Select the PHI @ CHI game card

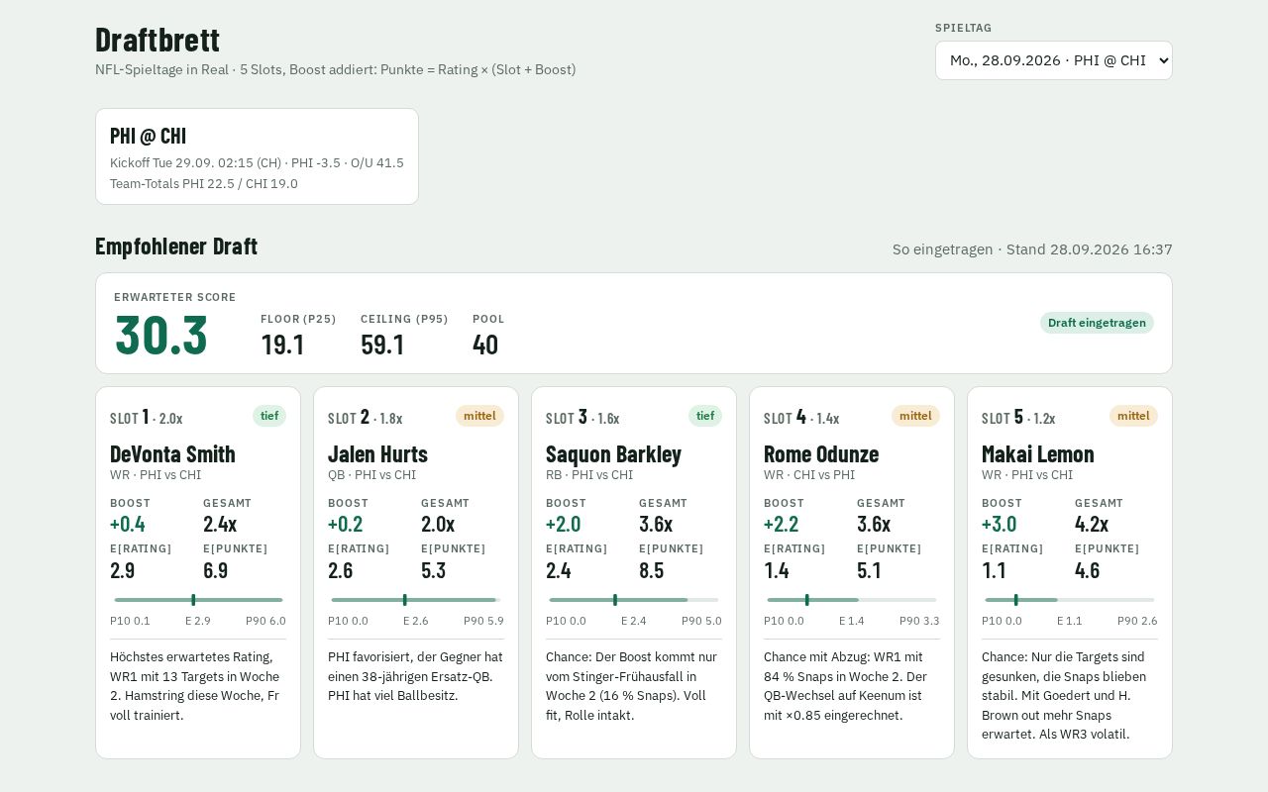(x=257, y=156)
